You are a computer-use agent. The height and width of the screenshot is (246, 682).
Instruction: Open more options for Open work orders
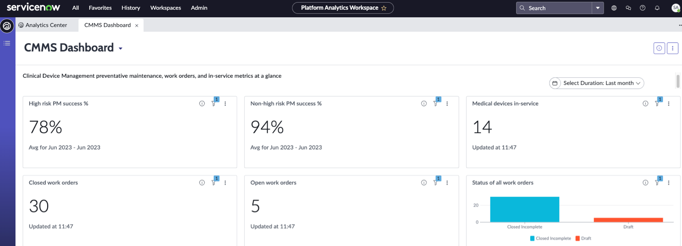point(447,183)
